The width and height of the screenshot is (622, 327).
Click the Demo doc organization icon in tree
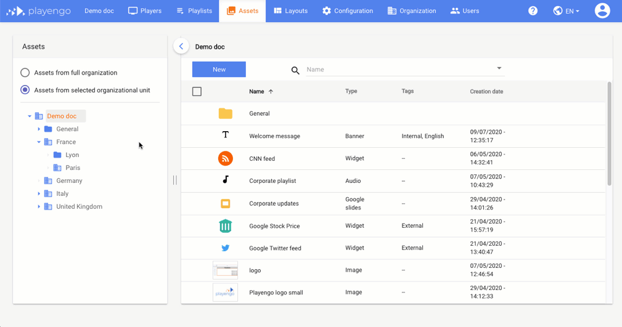point(38,116)
